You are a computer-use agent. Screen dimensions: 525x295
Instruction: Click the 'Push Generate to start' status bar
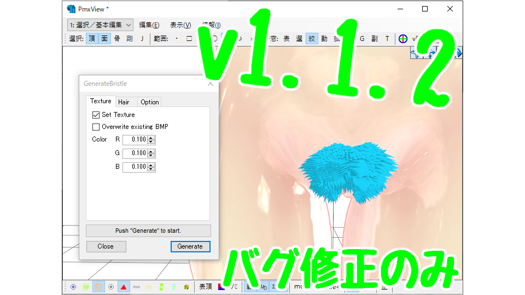(148, 231)
